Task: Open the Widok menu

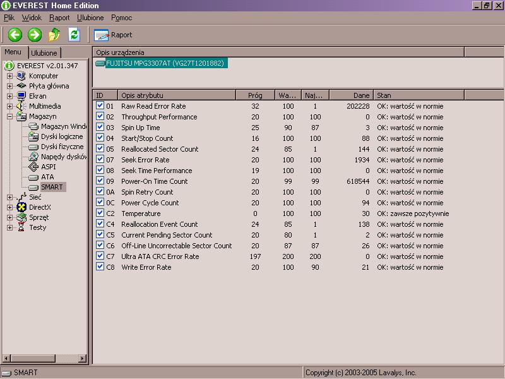Action: 32,18
